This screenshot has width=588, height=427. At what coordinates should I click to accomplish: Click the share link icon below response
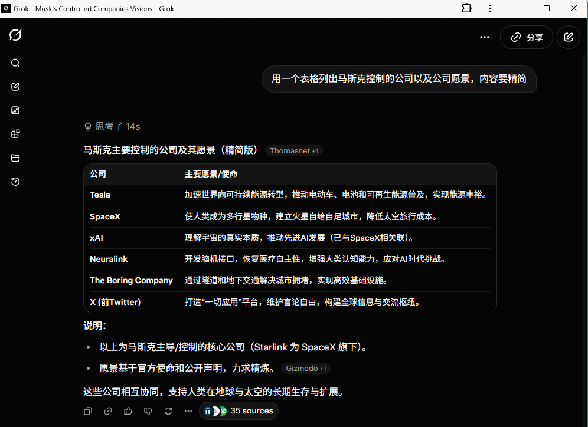click(108, 411)
